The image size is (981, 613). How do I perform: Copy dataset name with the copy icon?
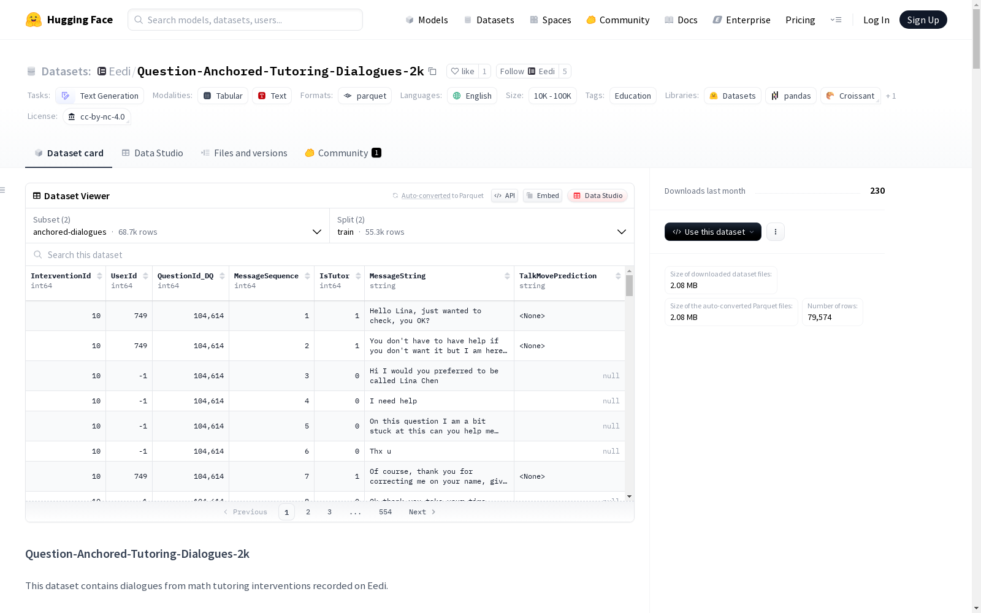(432, 71)
